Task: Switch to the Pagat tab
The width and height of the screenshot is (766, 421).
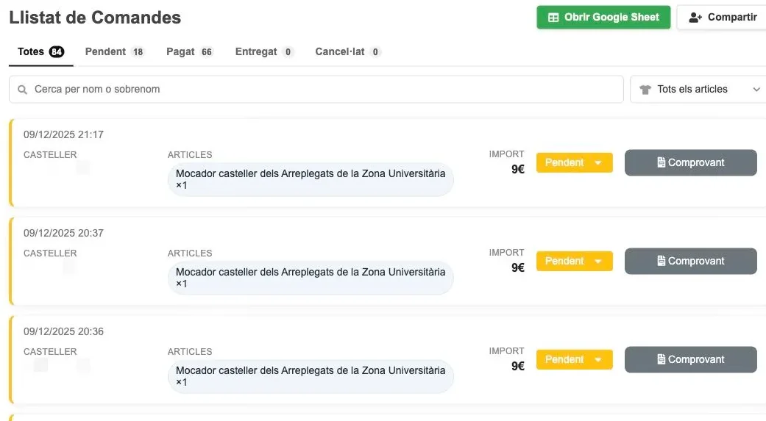Action: (190, 51)
